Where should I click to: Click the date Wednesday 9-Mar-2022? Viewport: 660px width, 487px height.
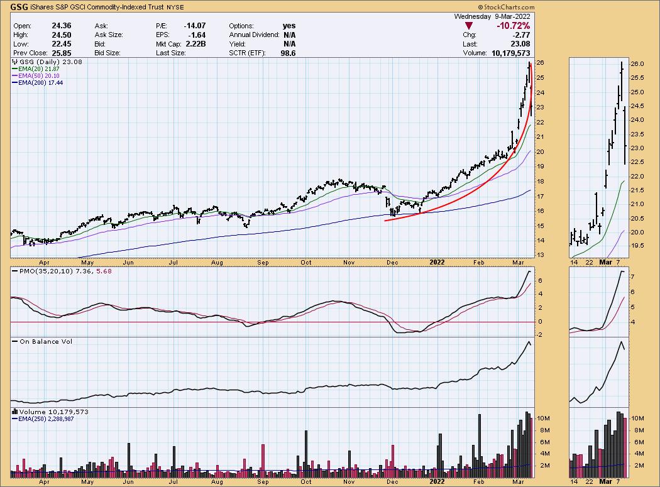coord(492,16)
